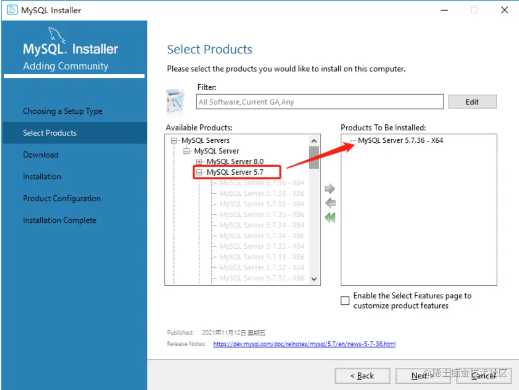Select the MySQL Server 5.7 tree label
Viewport: 519px width, 390px height.
coord(235,173)
